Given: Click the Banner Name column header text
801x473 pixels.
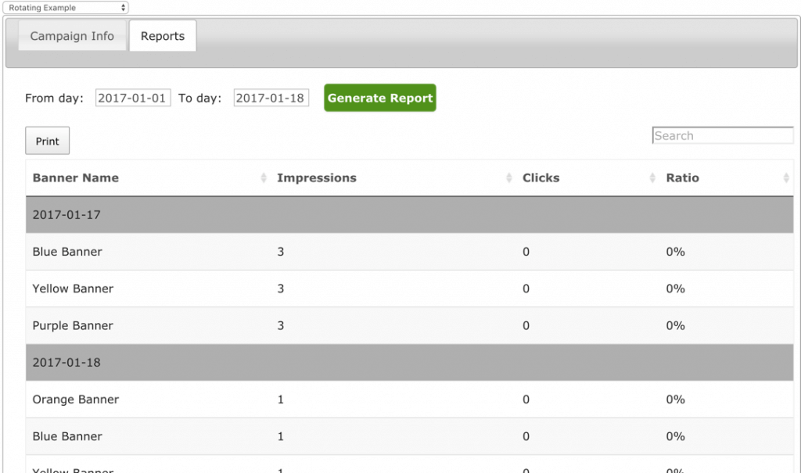Looking at the screenshot, I should point(76,178).
